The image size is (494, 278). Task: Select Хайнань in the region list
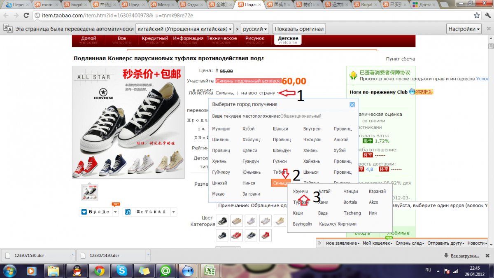[x=311, y=161]
